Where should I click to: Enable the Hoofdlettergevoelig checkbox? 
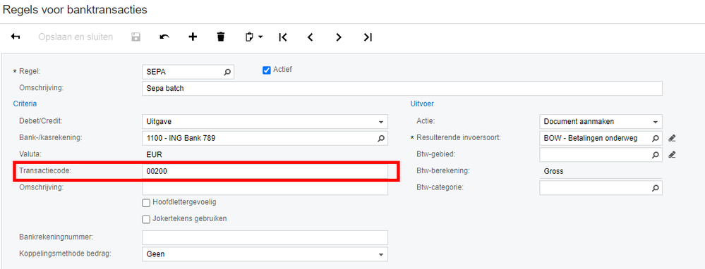145,203
